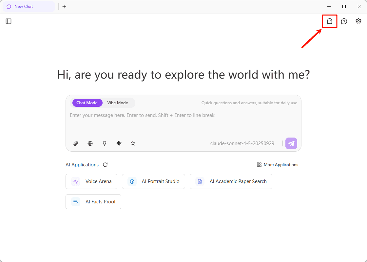Screen dimensions: 367x262
Task: Enable web search globe icon
Action: [90, 143]
